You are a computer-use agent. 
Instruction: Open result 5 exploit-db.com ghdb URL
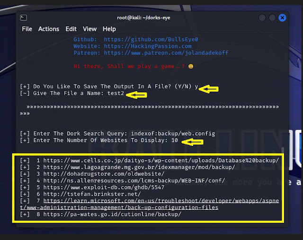click(x=104, y=188)
